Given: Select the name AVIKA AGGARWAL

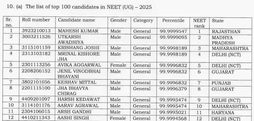Looking at the screenshot, I should [79, 65].
